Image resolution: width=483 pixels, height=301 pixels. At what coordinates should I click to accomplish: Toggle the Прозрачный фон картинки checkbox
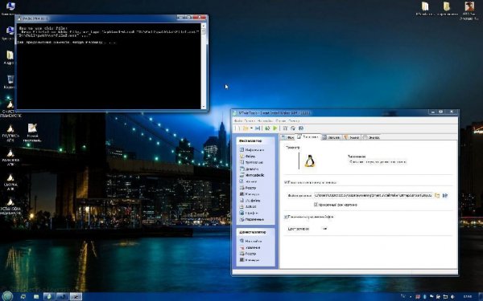[x=316, y=205]
